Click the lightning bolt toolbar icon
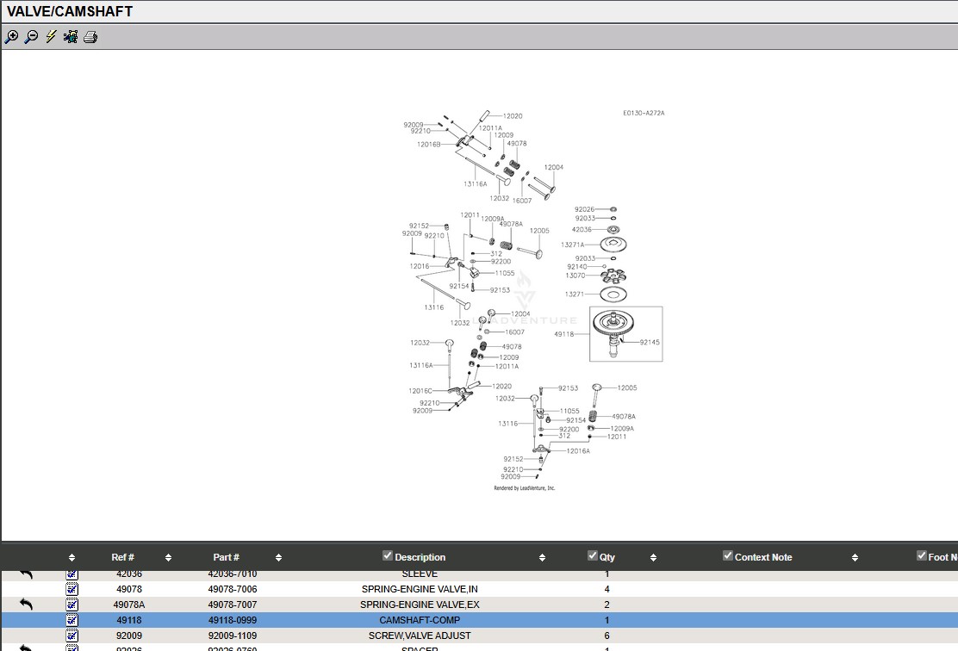The image size is (958, 651). 51,37
